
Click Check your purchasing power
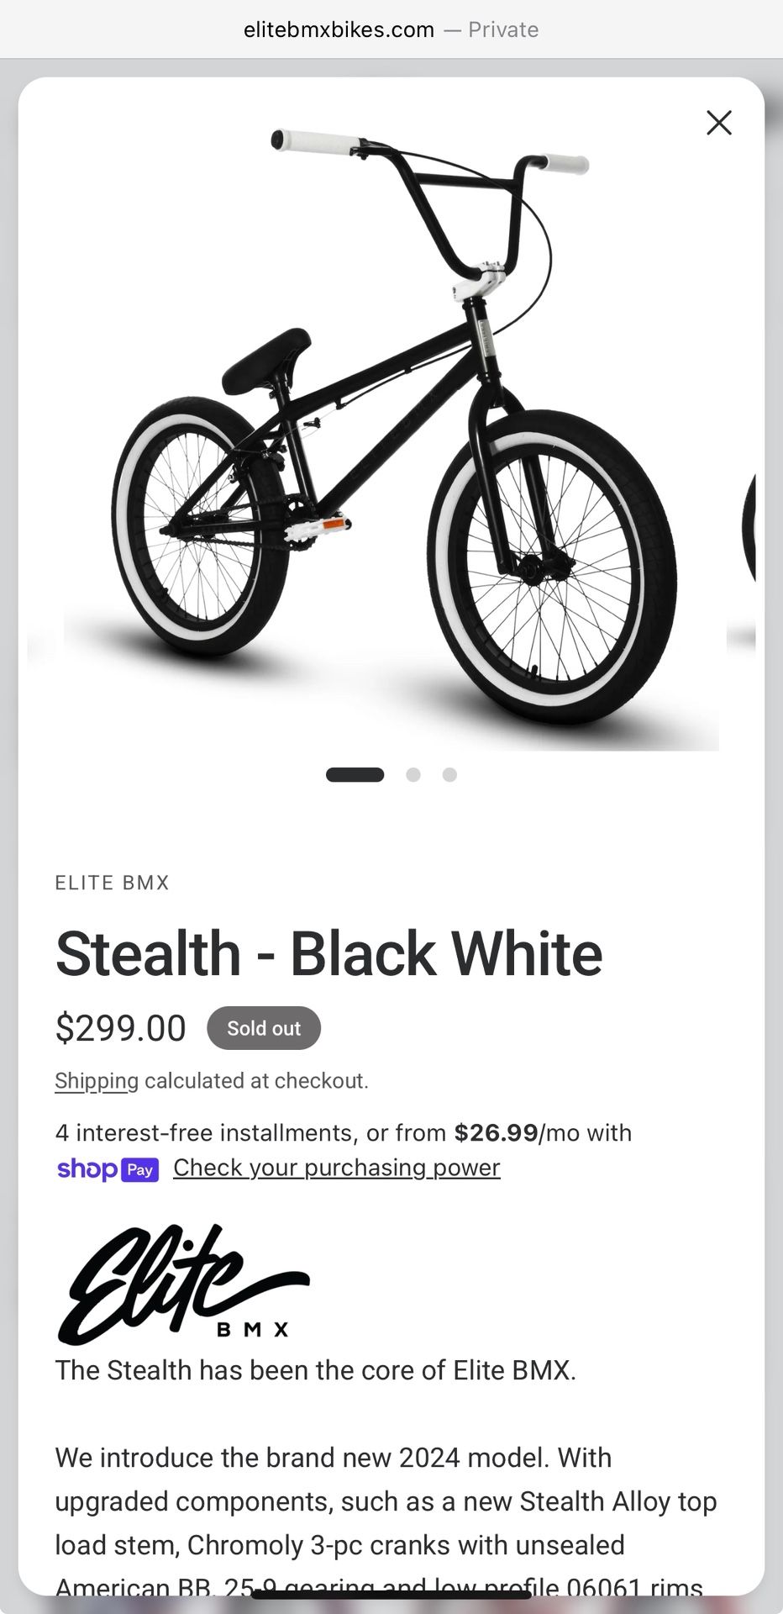pyautogui.click(x=336, y=1168)
